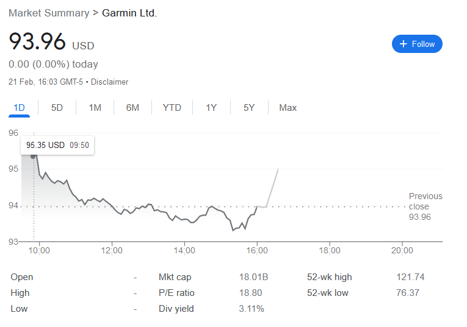Click the Follow button
Screen dimensions: 467x327
click(x=417, y=44)
